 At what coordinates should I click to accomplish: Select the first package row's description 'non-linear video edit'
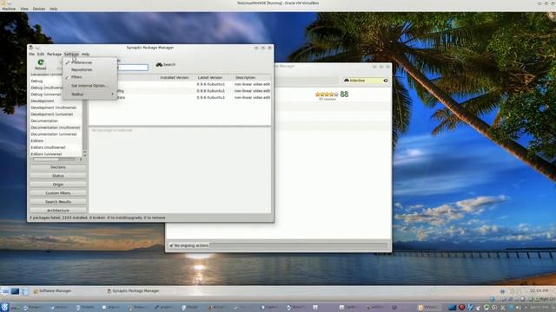[x=252, y=84]
